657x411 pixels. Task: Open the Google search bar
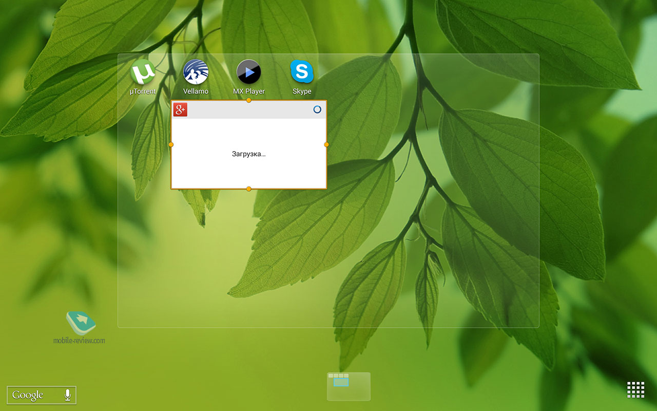point(42,395)
